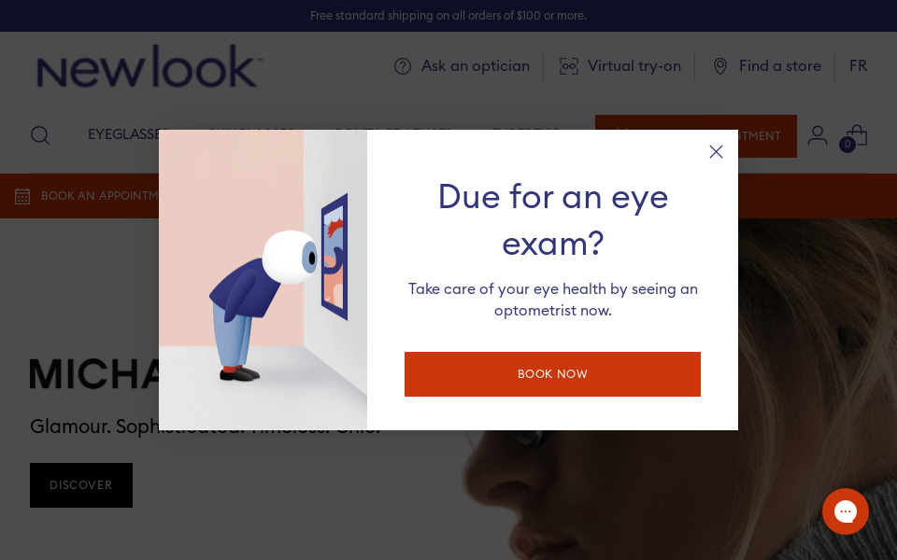The image size is (897, 560).
Task: Open the Find a store link
Action: click(779, 66)
